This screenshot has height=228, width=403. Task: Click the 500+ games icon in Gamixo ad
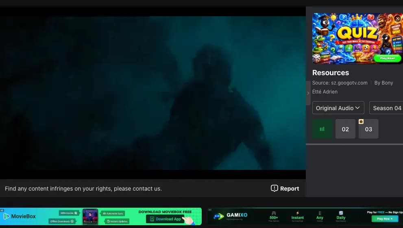274,213
